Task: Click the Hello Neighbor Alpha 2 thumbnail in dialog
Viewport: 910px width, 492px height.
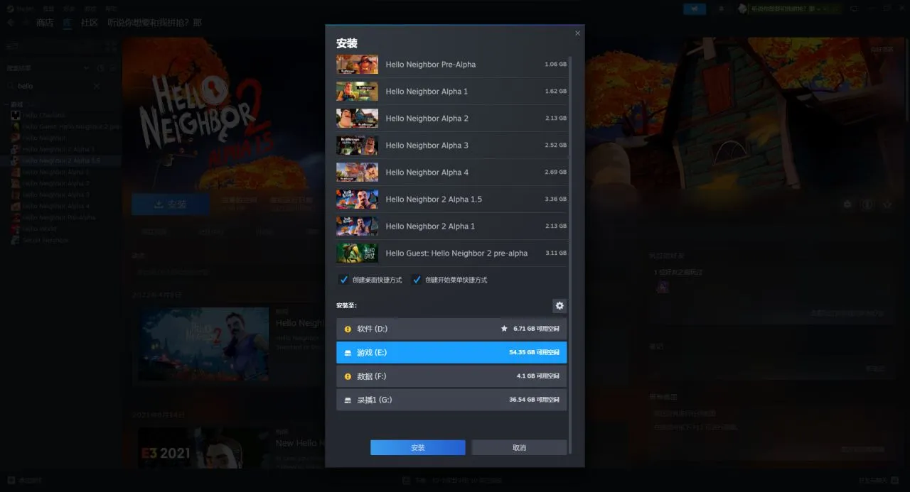Action: click(357, 118)
